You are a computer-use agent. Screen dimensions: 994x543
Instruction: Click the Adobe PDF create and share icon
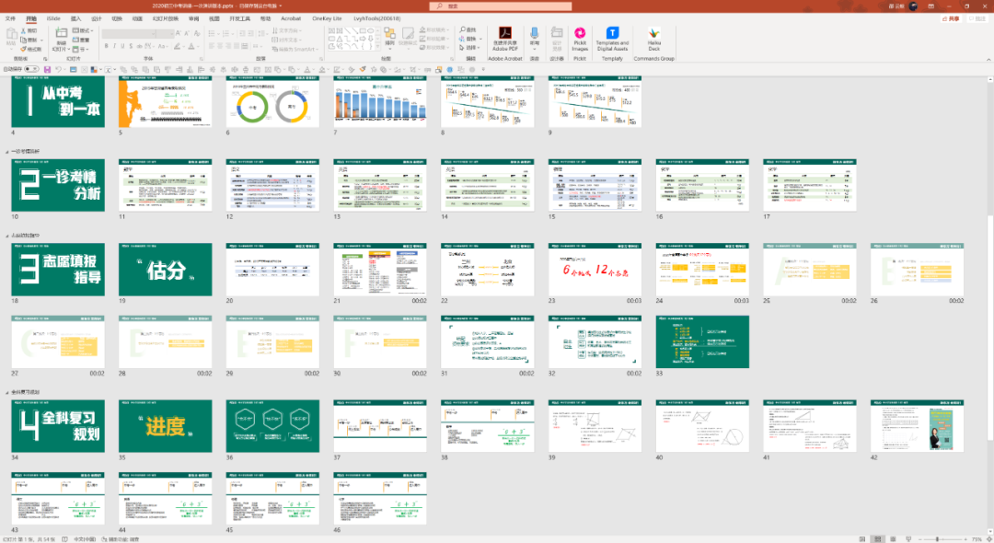[x=505, y=33]
